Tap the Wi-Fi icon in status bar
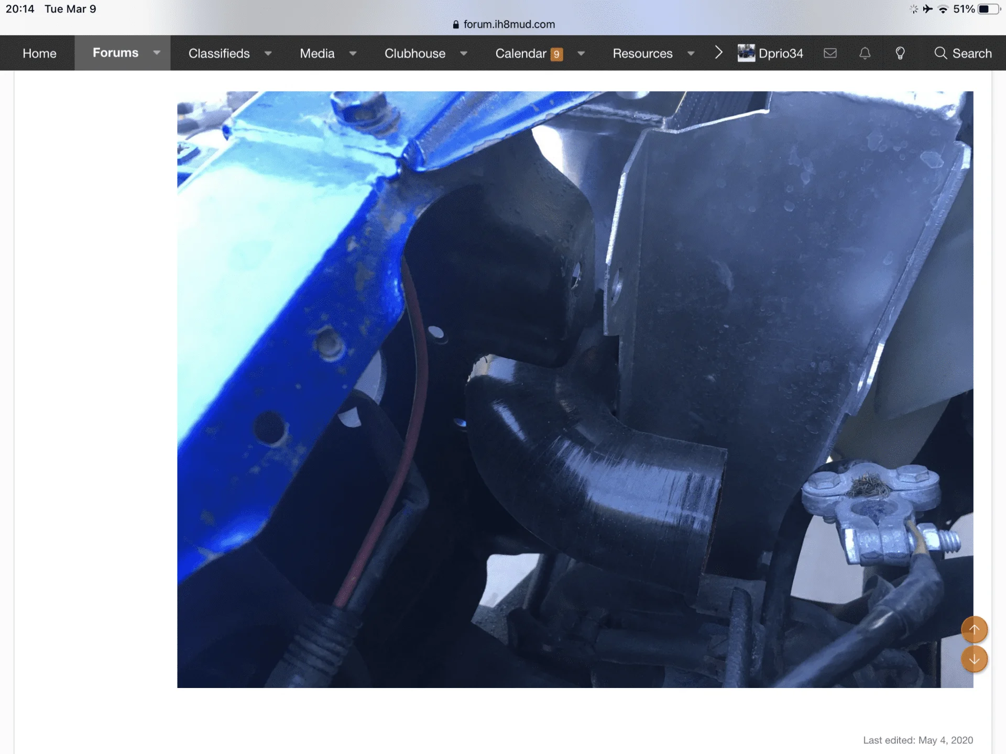This screenshot has height=754, width=1006. coord(943,9)
